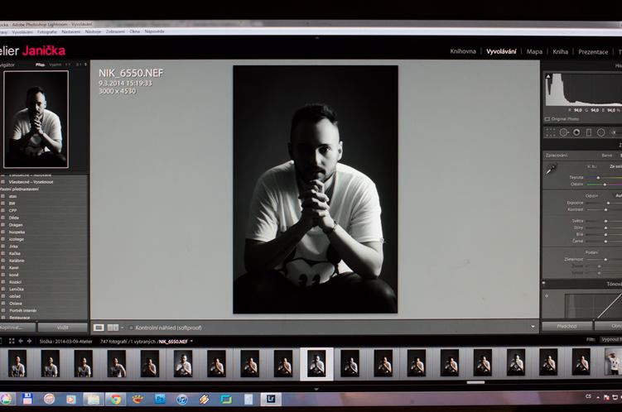The width and height of the screenshot is (622, 412).
Task: Open Chrome from the taskbar
Action: pyautogui.click(x=115, y=400)
